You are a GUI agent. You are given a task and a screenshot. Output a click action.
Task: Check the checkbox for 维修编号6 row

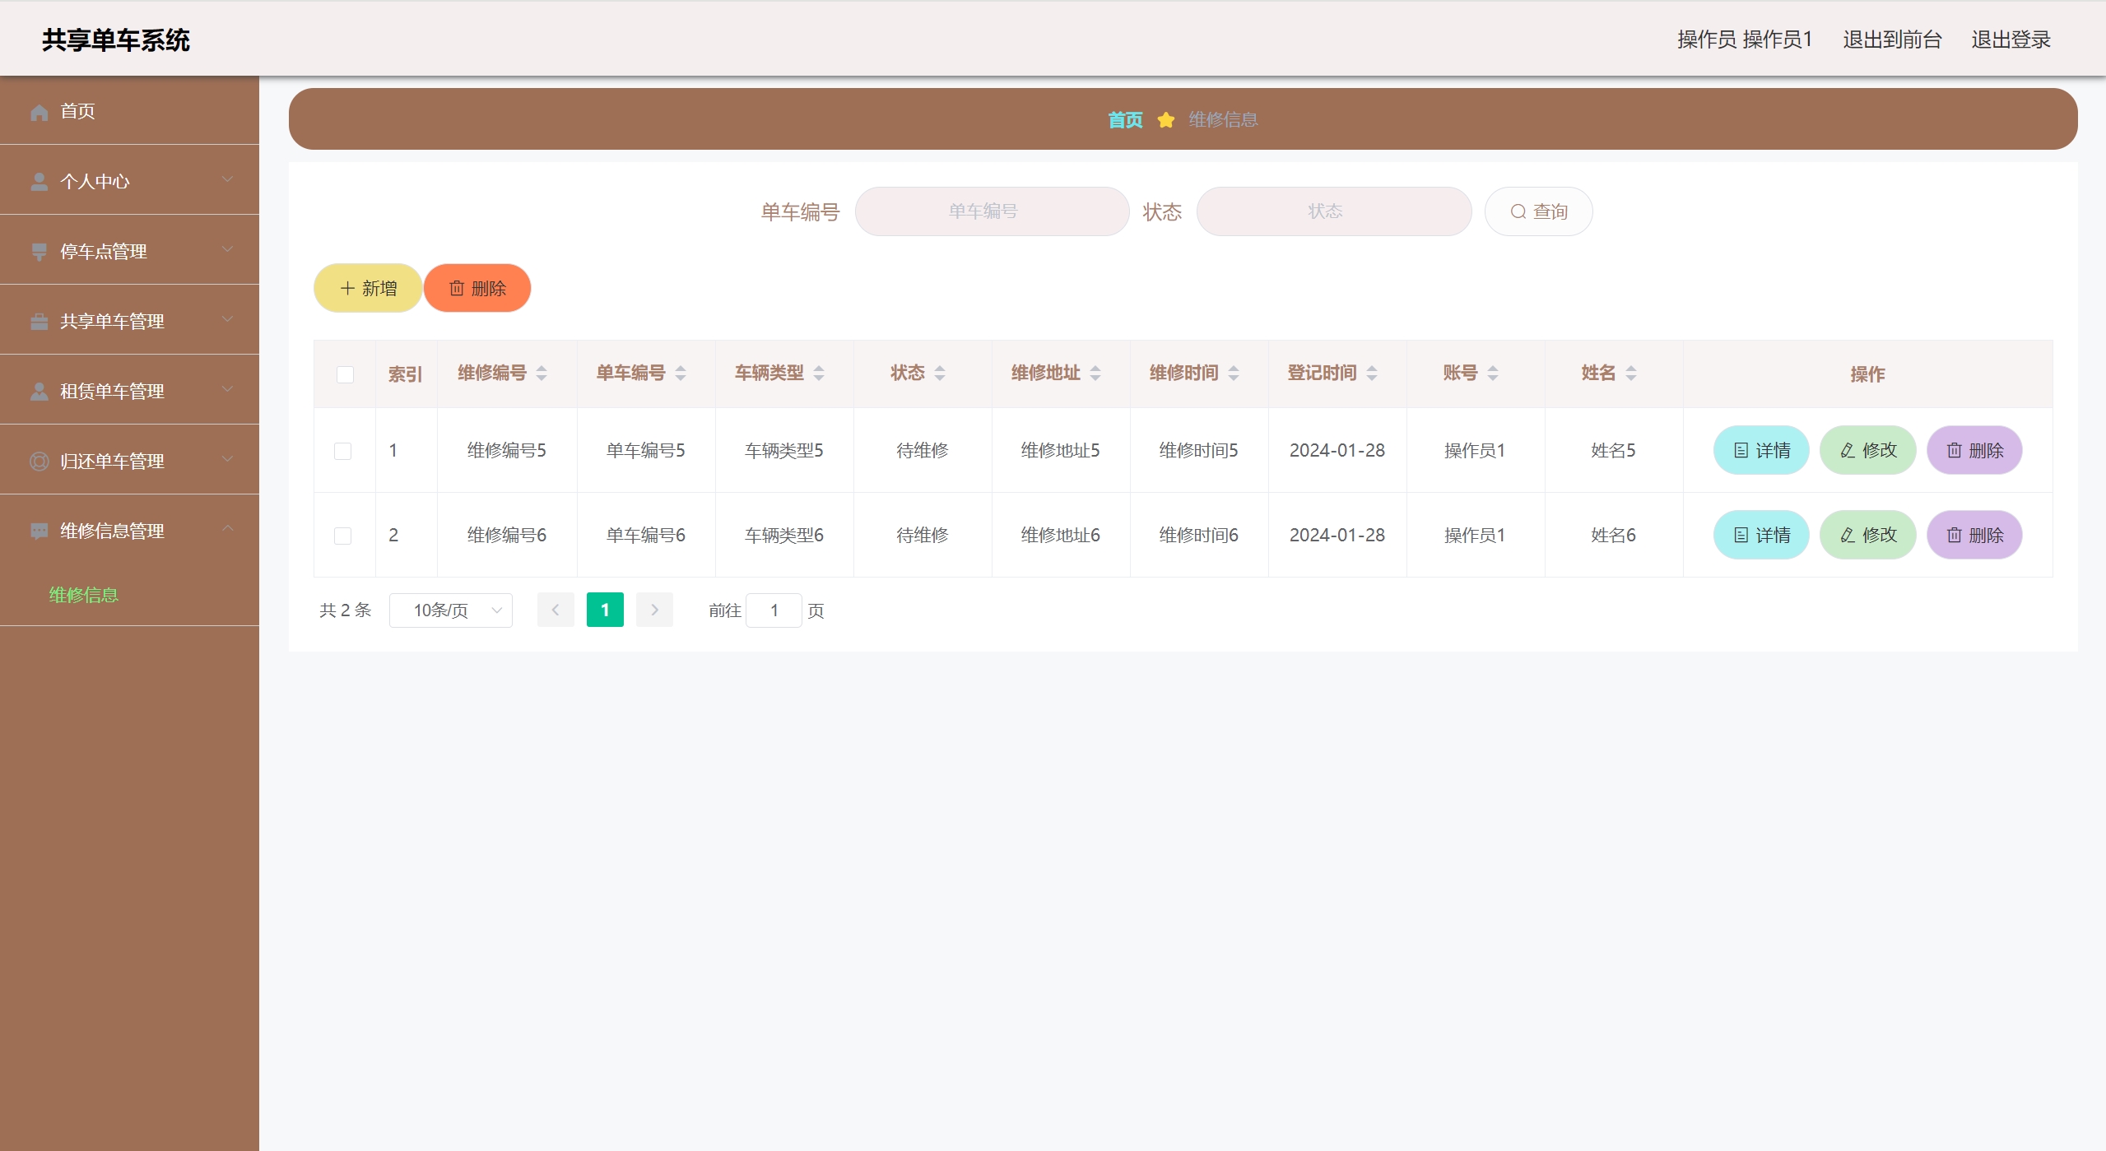[343, 536]
